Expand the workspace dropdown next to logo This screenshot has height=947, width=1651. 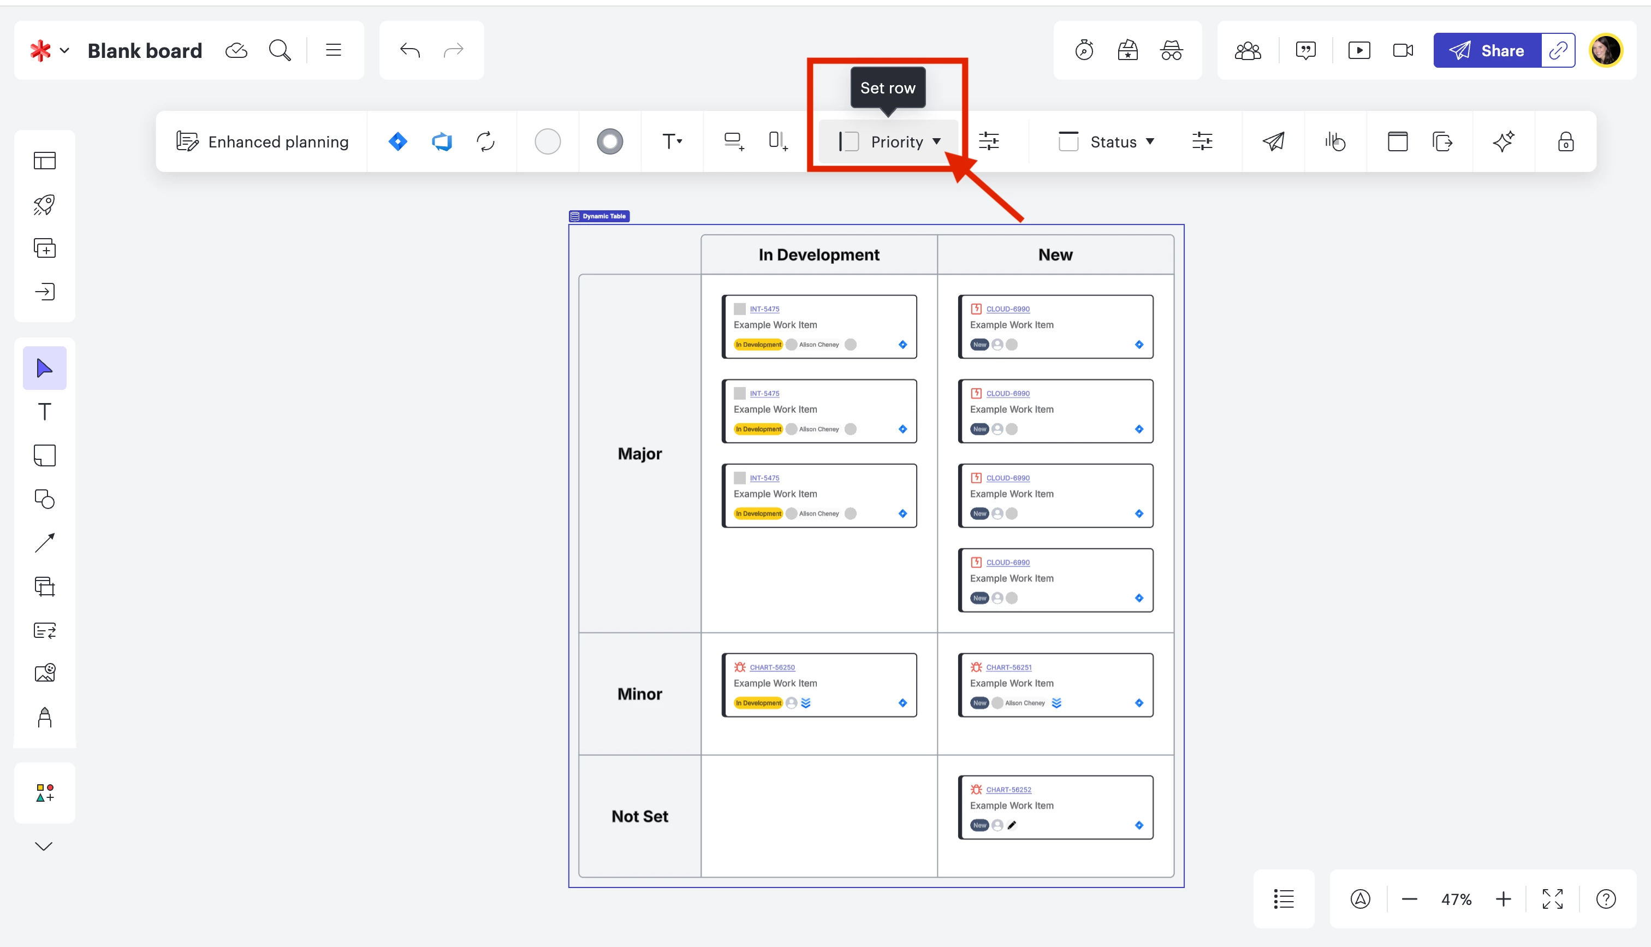(64, 50)
